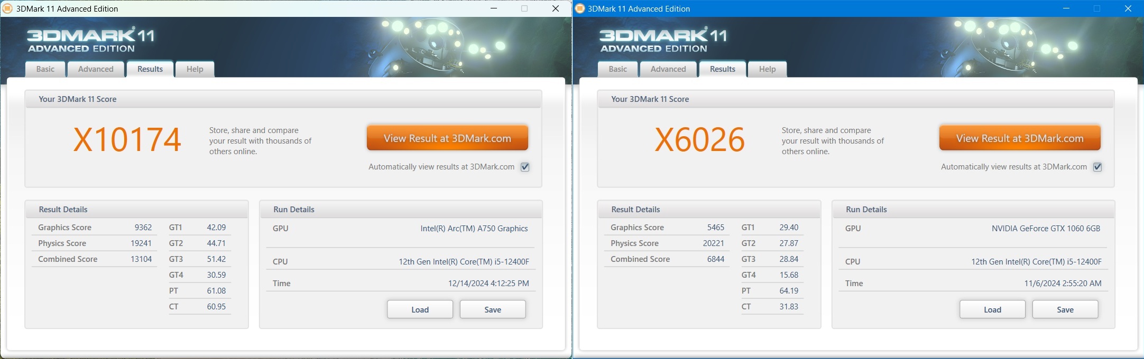Open the Help tab in the right window

pos(768,69)
